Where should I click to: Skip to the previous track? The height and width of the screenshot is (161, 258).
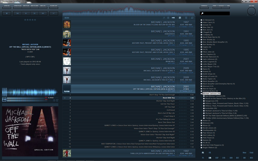click(x=17, y=13)
